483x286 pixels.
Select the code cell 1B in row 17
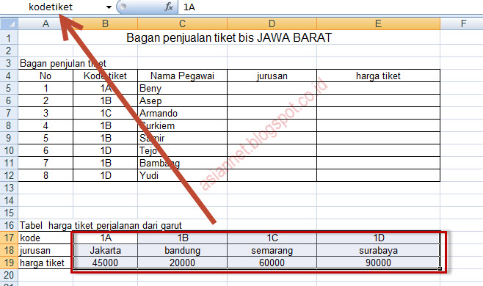point(182,238)
